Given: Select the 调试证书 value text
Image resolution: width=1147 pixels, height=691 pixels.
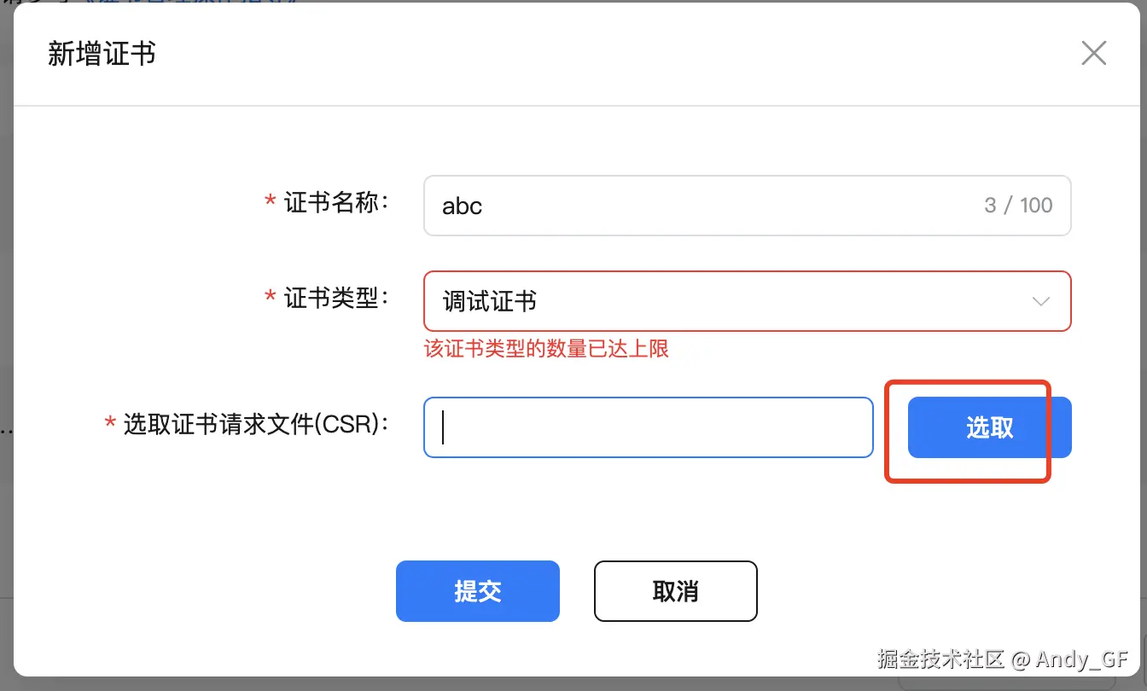Looking at the screenshot, I should click(x=489, y=301).
